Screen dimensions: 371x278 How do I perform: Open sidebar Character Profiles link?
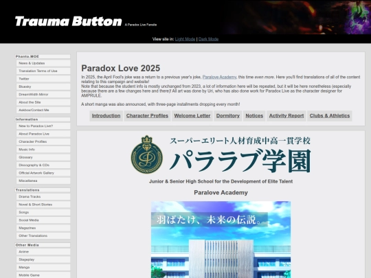tap(43, 141)
